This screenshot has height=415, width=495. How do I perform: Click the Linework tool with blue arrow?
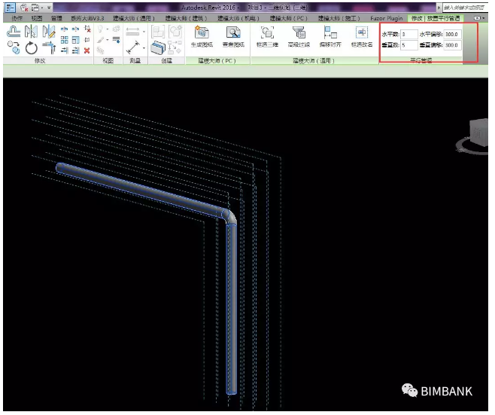pos(116,40)
